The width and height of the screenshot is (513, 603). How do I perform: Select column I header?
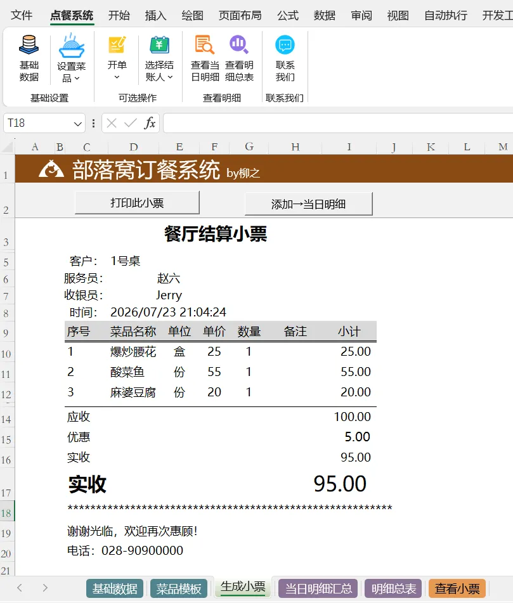click(x=349, y=147)
